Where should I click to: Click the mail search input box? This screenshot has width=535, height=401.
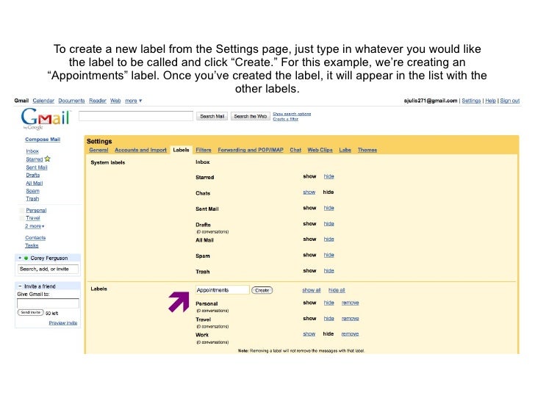click(x=136, y=116)
